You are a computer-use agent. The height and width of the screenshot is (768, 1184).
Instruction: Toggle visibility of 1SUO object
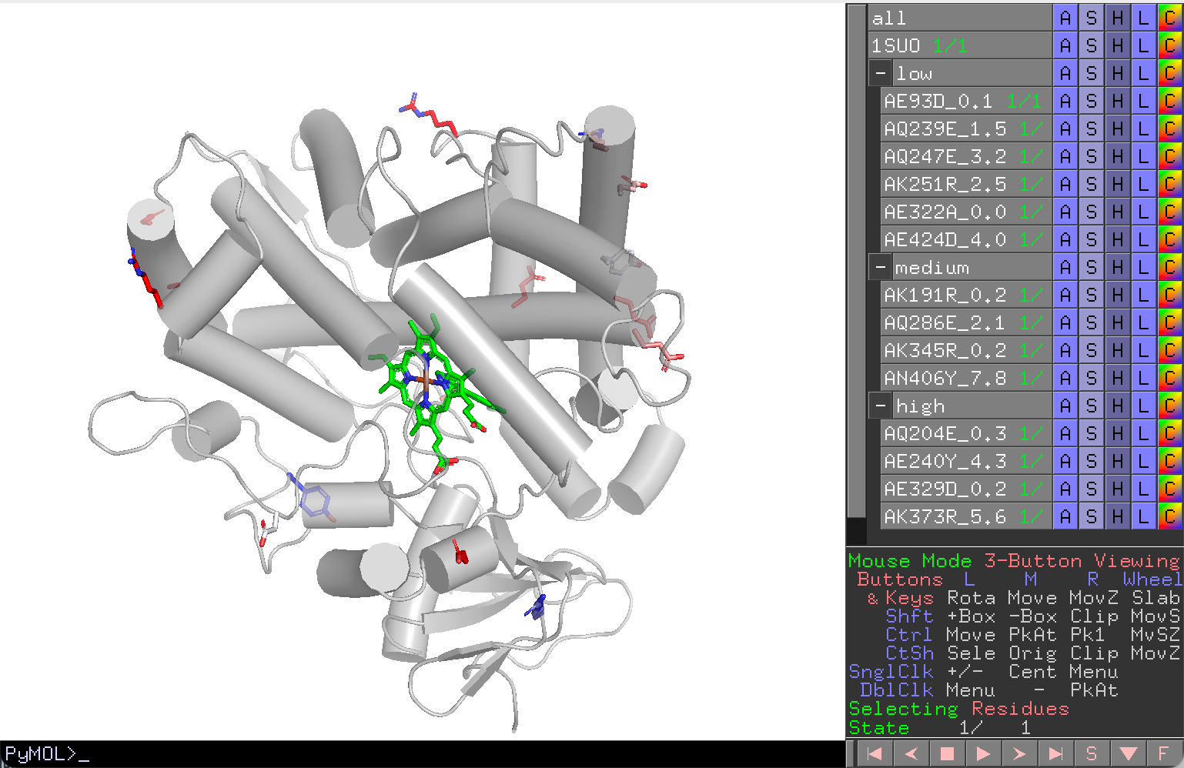[960, 45]
